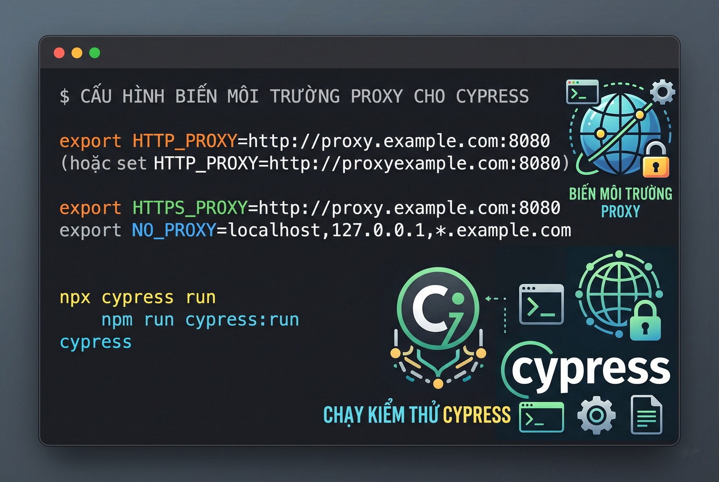
Task: Click the lone 'cypress' line in blue
Action: [x=95, y=343]
